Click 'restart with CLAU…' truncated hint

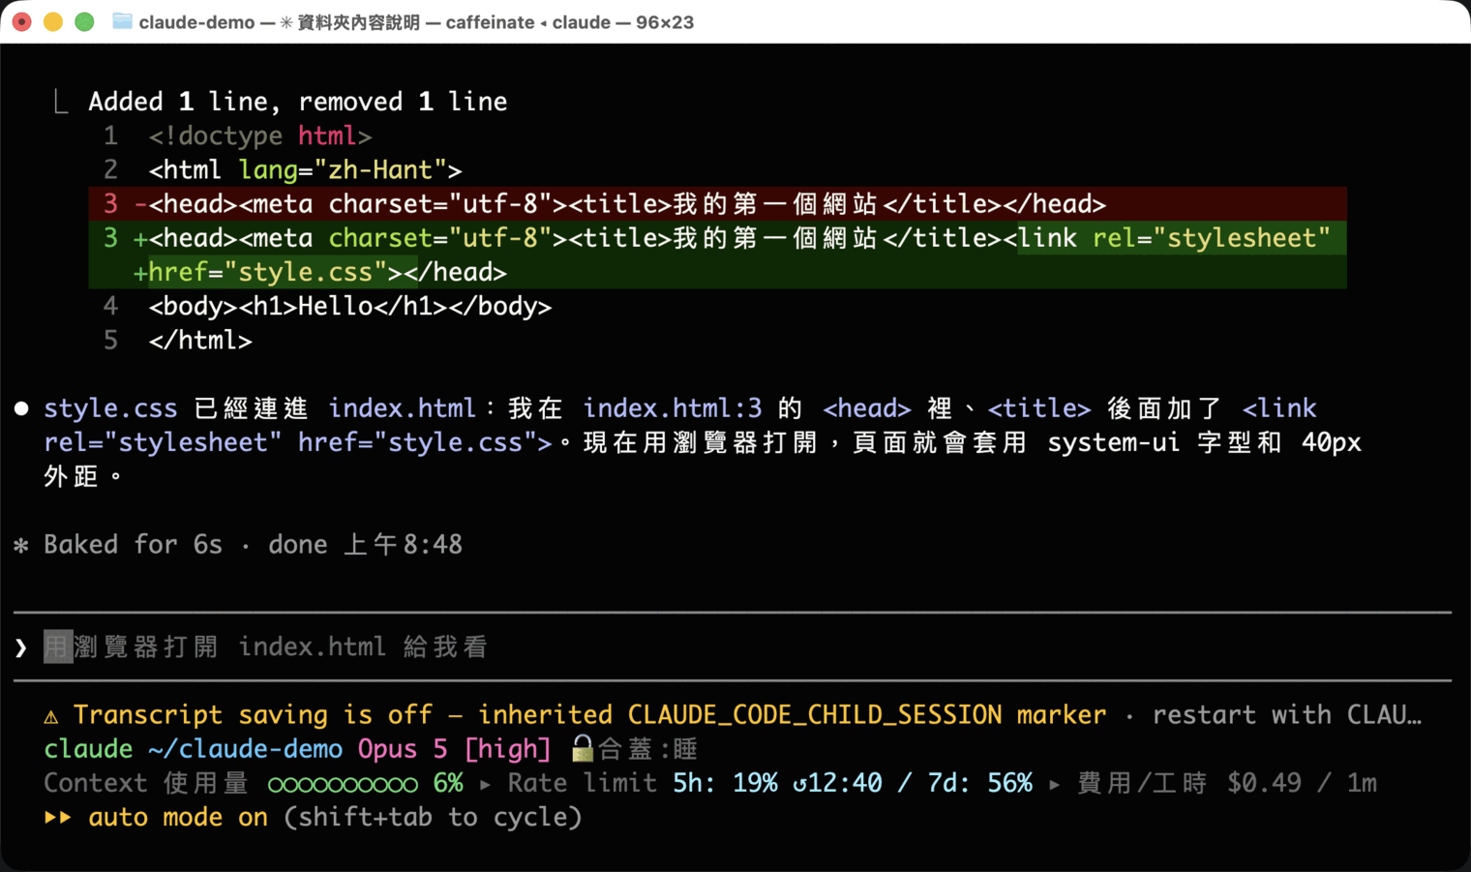pyautogui.click(x=1287, y=714)
